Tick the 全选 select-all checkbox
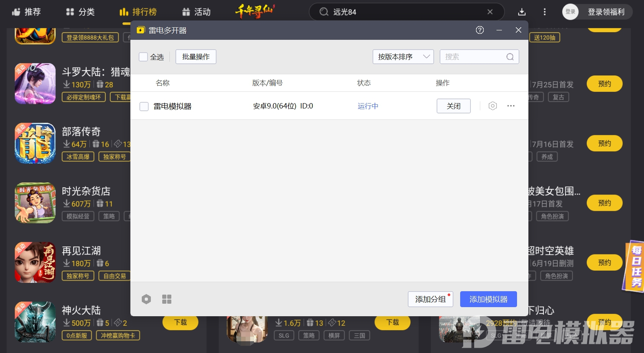644x353 pixels. click(143, 57)
